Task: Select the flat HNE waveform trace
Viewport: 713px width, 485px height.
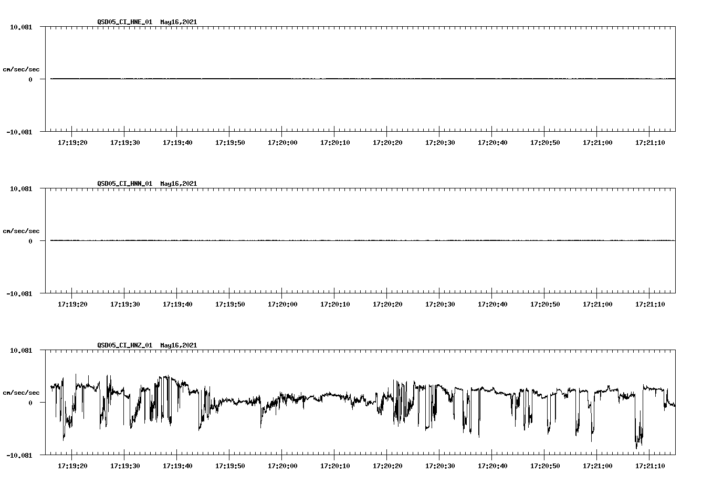Action: click(x=315, y=79)
